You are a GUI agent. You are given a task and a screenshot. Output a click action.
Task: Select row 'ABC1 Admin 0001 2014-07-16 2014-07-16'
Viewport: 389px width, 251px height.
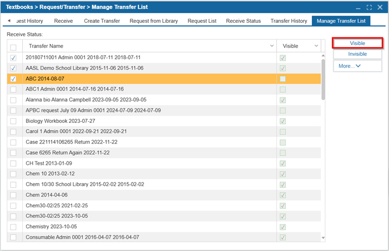tap(164, 89)
